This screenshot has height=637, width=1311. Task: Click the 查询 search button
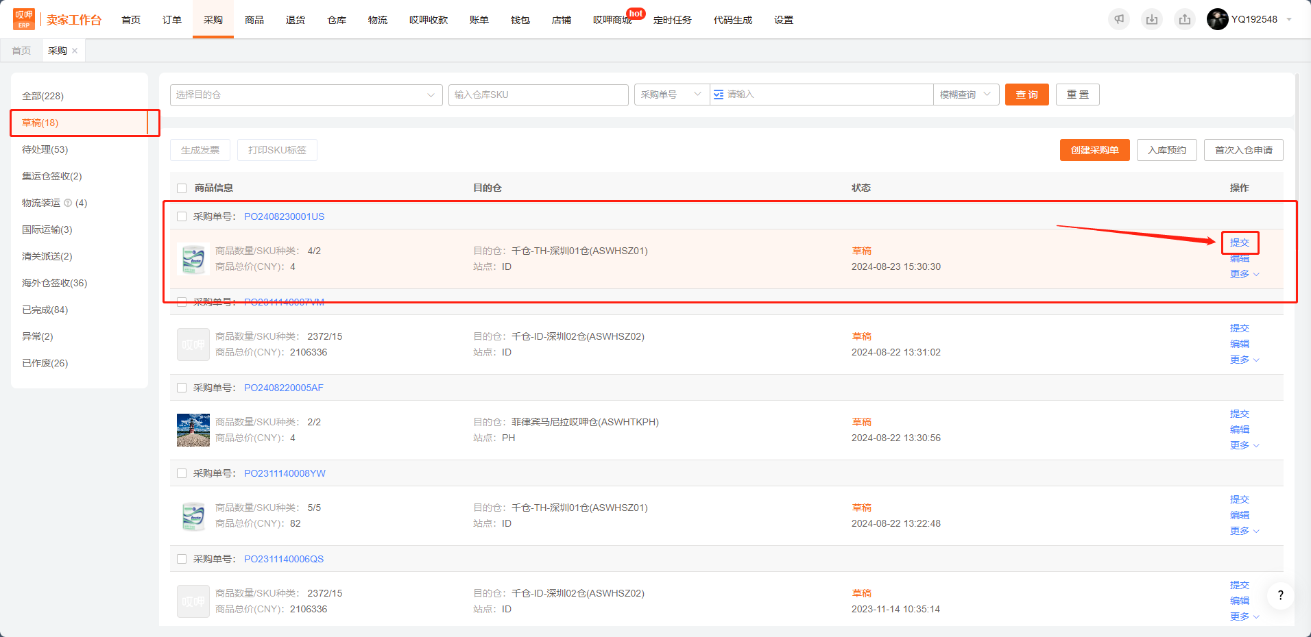pyautogui.click(x=1027, y=95)
